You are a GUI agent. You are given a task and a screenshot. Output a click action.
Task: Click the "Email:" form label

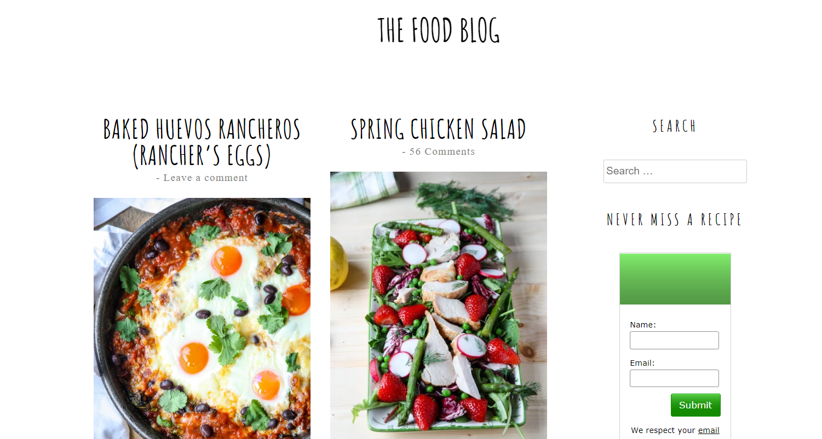(x=641, y=362)
